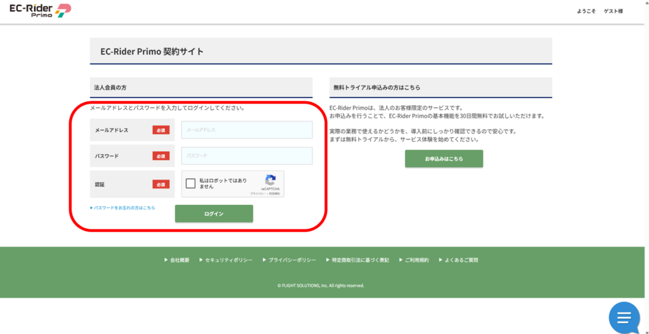The image size is (649, 334).
Task: Focus the メールアドレス input field
Action: pyautogui.click(x=247, y=130)
